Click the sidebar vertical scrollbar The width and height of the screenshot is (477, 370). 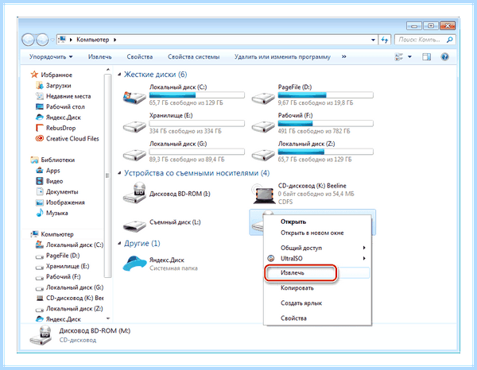pos(107,175)
